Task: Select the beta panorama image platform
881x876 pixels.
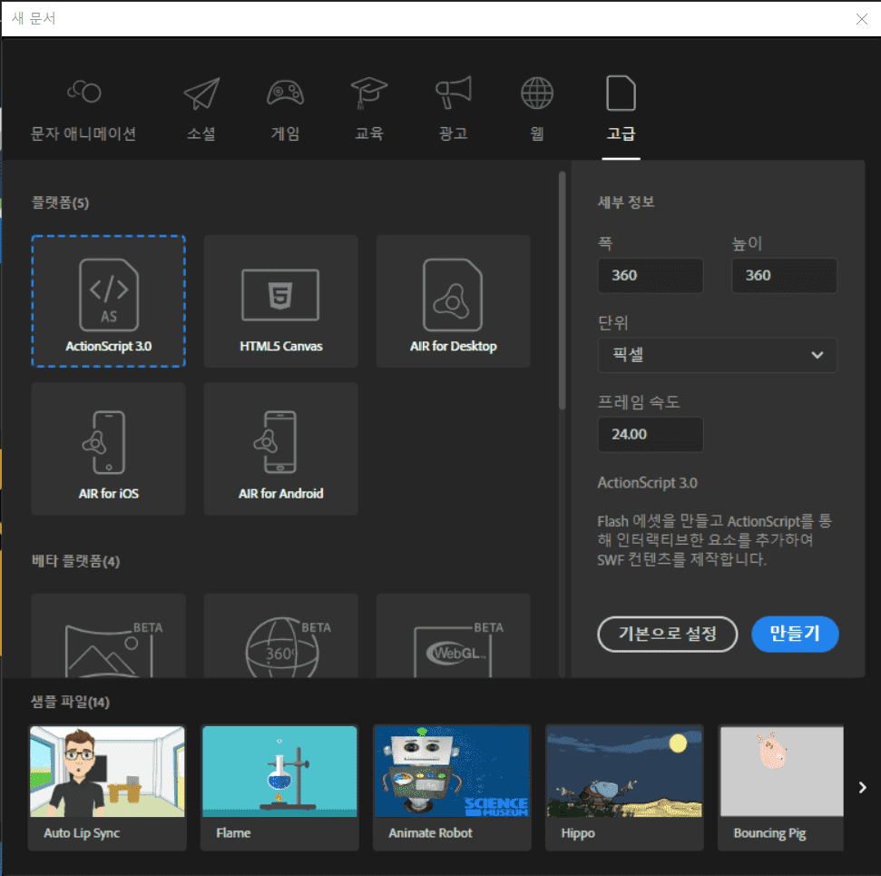Action: click(x=109, y=636)
